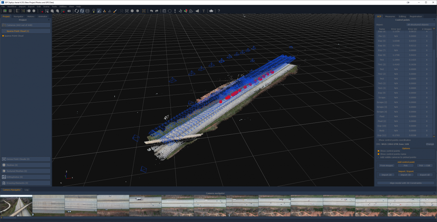Click the circle selection tool icon

pyautogui.click(x=170, y=11)
